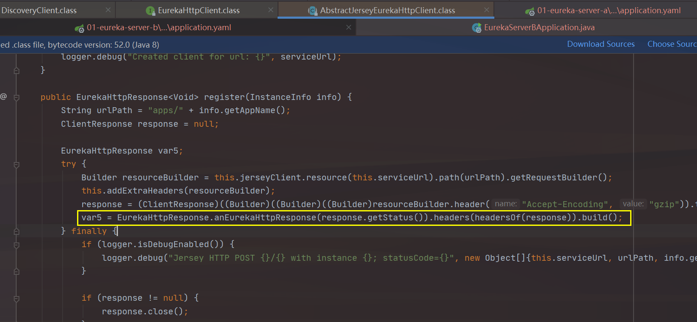Click the value: parameter hint

pos(633,204)
